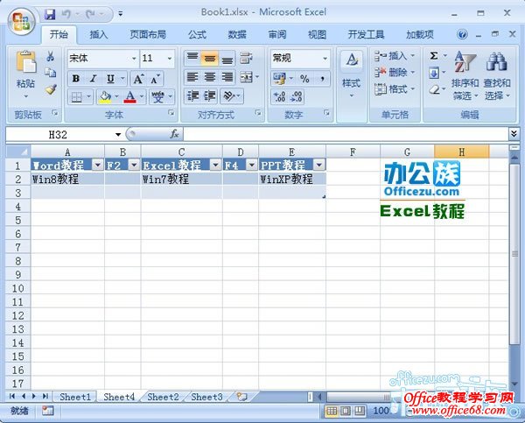Open the 样式 styles gallery
Screen dimensions: 525x423
click(x=351, y=74)
